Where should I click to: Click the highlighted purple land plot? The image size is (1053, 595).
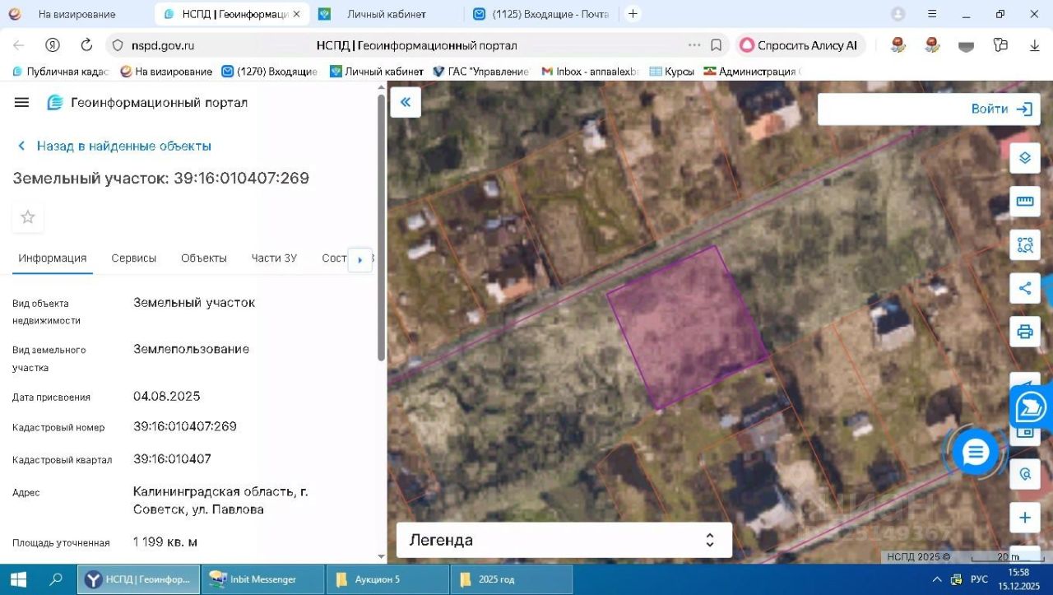pyautogui.click(x=688, y=327)
